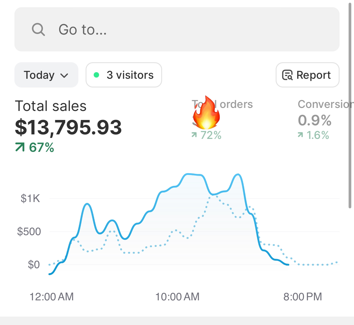
Task: Click the chevron on the Today selector
Action: pos(64,75)
